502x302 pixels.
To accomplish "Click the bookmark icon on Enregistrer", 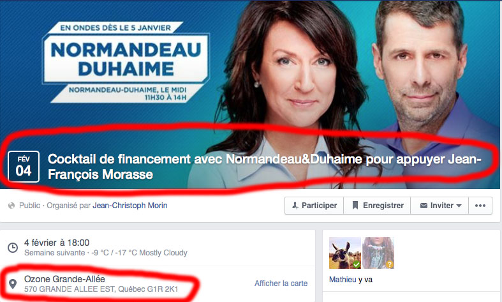I will [x=355, y=205].
